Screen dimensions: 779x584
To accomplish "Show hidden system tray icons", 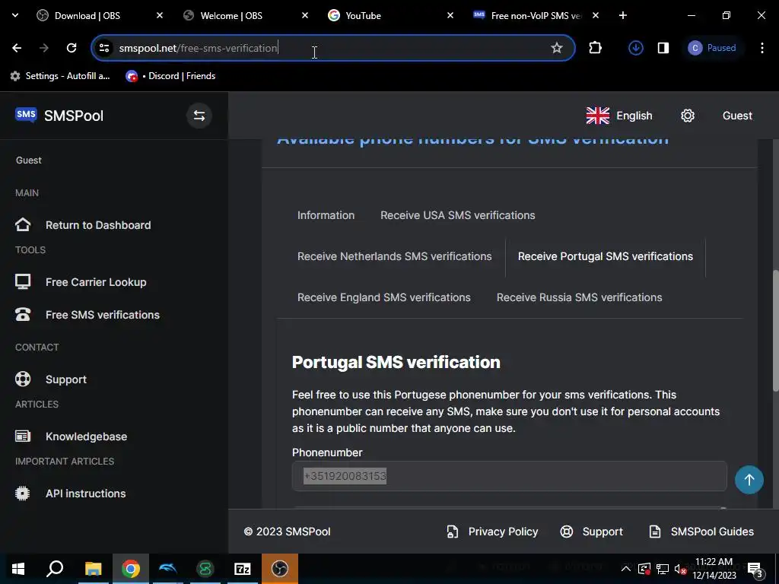I will click(626, 569).
